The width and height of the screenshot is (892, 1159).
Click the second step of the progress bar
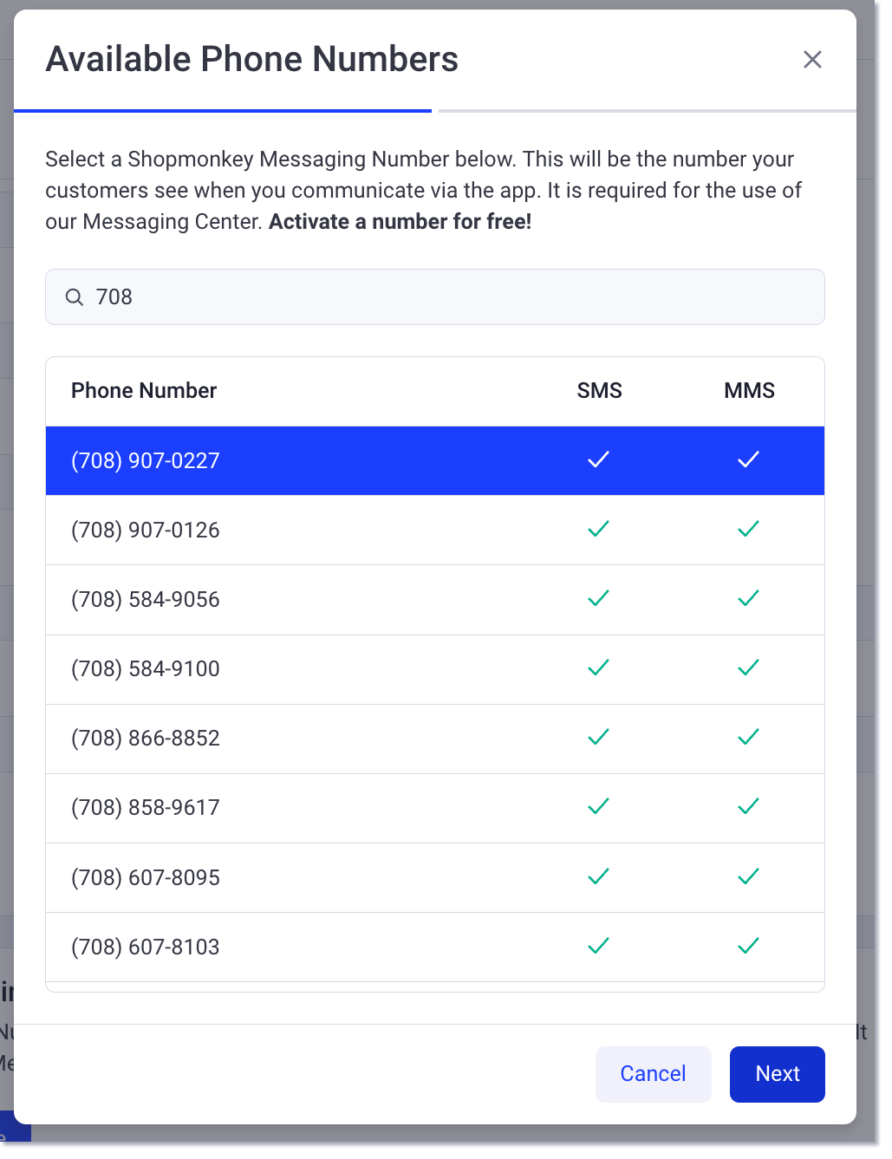pyautogui.click(x=647, y=110)
